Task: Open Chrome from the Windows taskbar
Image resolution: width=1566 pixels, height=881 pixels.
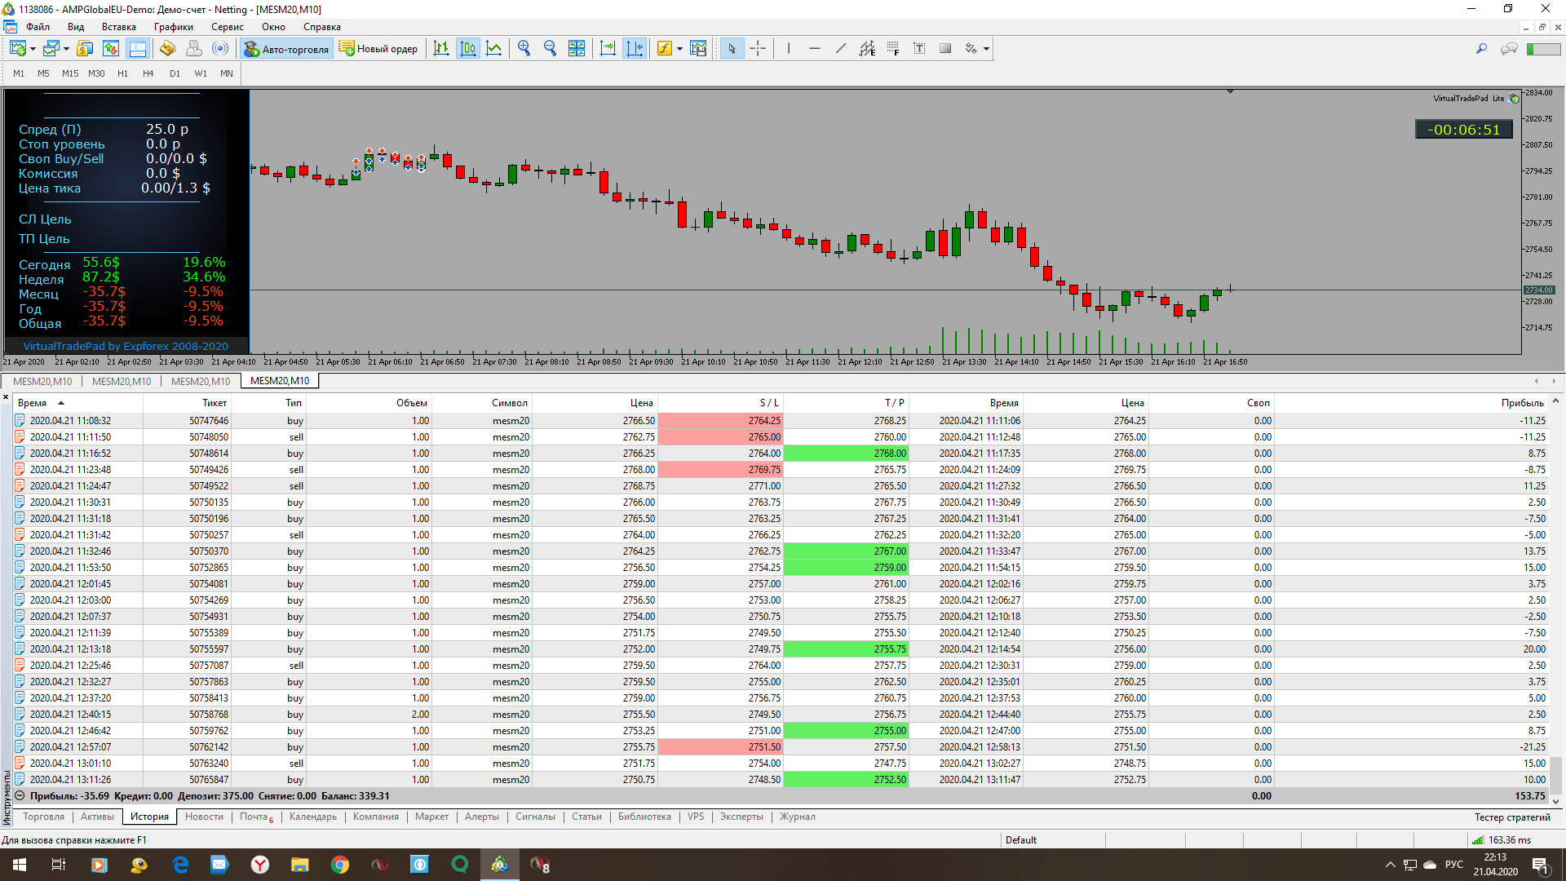Action: click(x=340, y=865)
